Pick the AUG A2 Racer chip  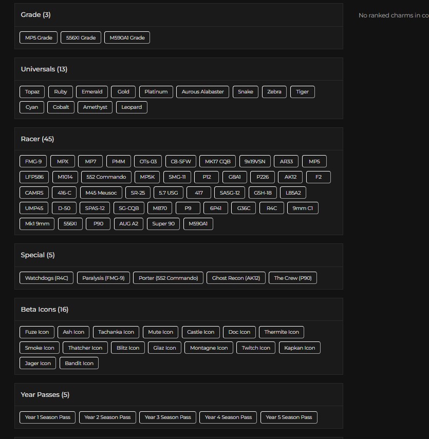(x=128, y=224)
